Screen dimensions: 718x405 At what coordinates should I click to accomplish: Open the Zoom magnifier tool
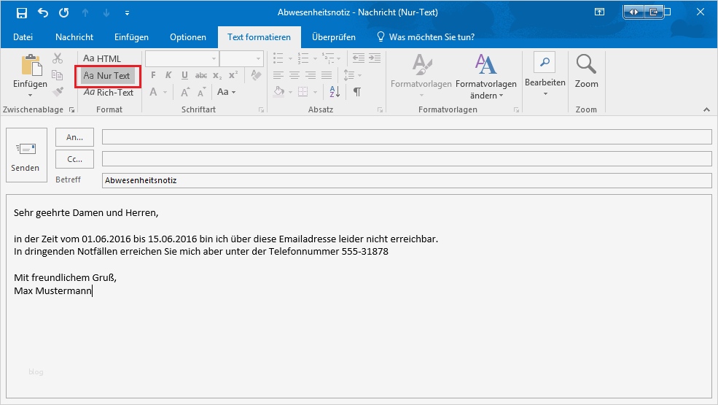(586, 72)
